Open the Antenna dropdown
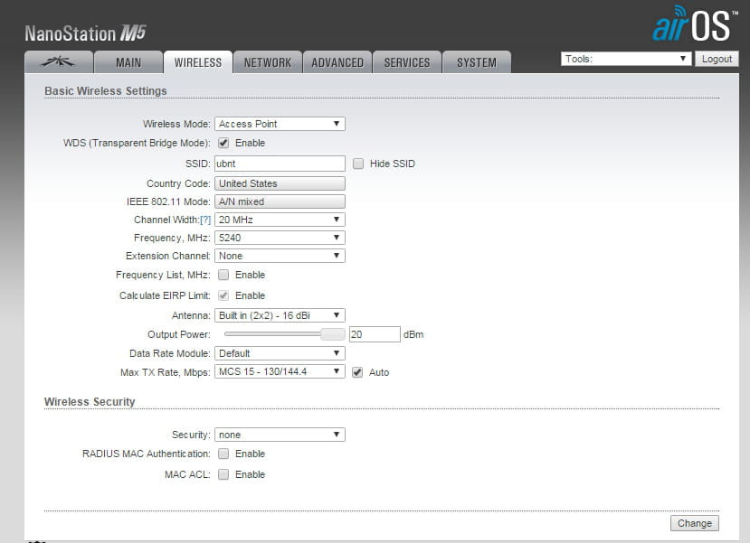This screenshot has height=543, width=750. 280,315
